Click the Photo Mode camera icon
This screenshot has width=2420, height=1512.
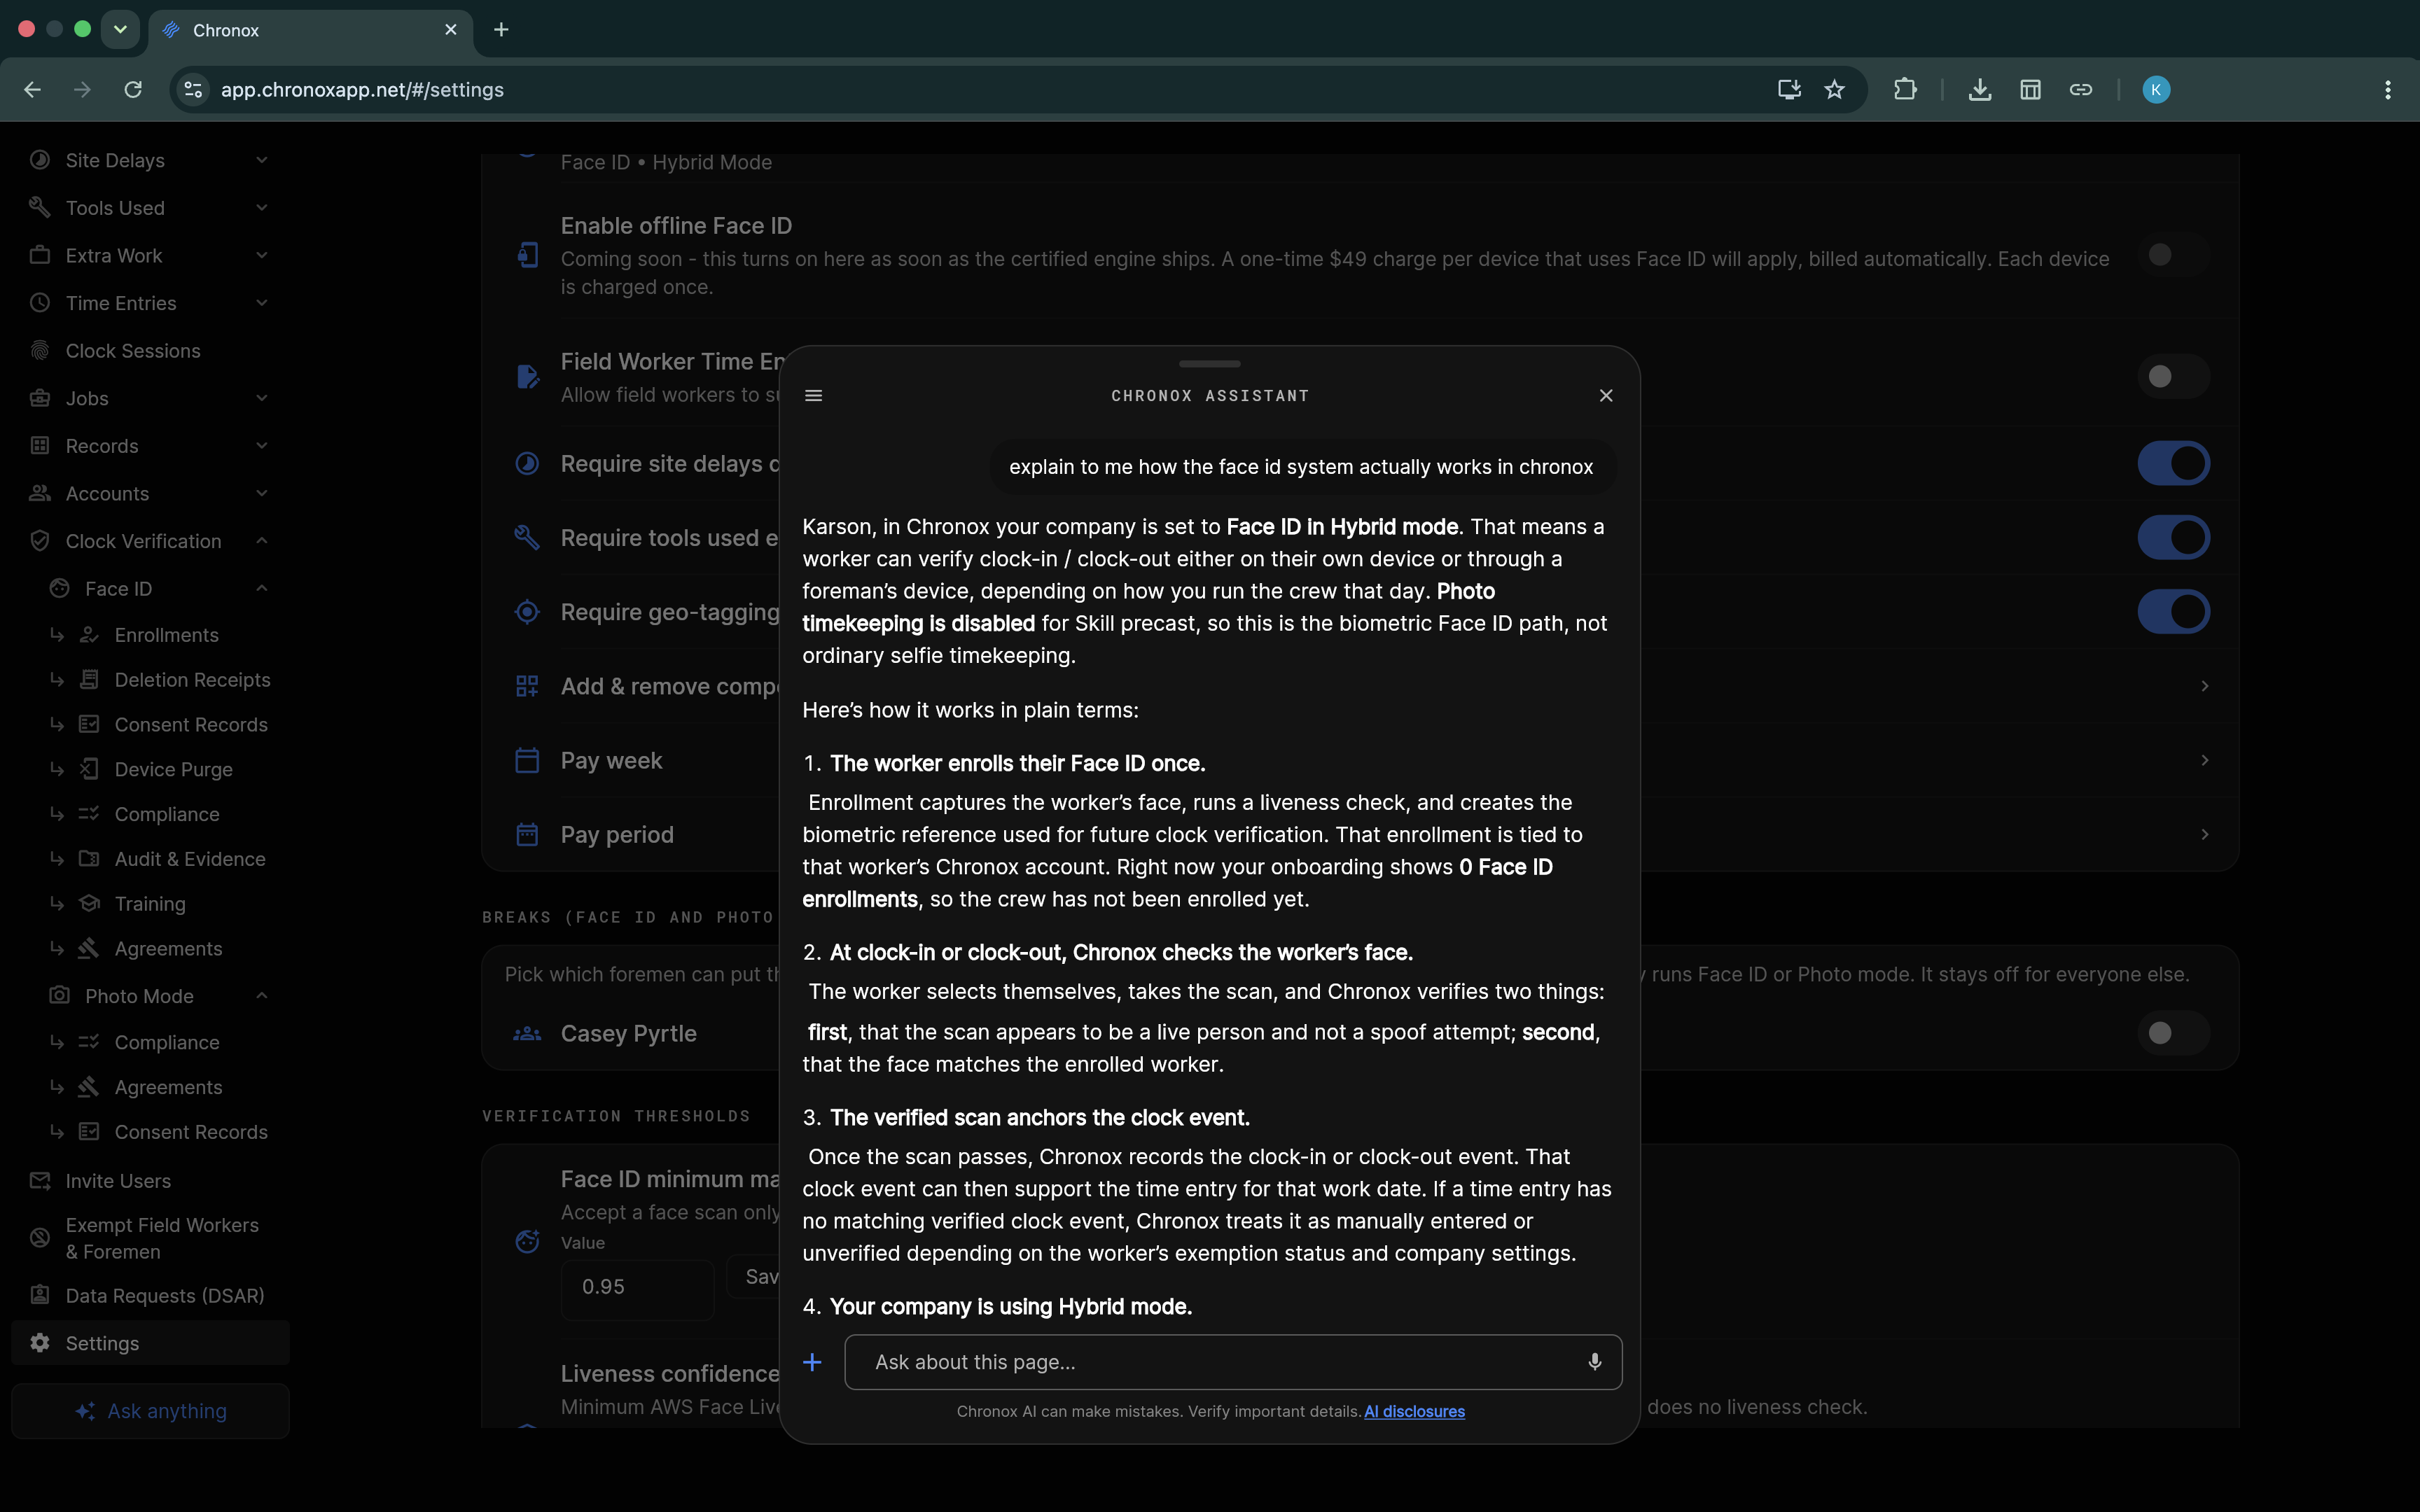click(60, 996)
